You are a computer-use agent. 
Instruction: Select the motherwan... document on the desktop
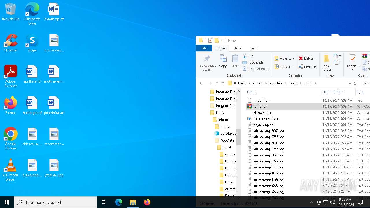54,75
